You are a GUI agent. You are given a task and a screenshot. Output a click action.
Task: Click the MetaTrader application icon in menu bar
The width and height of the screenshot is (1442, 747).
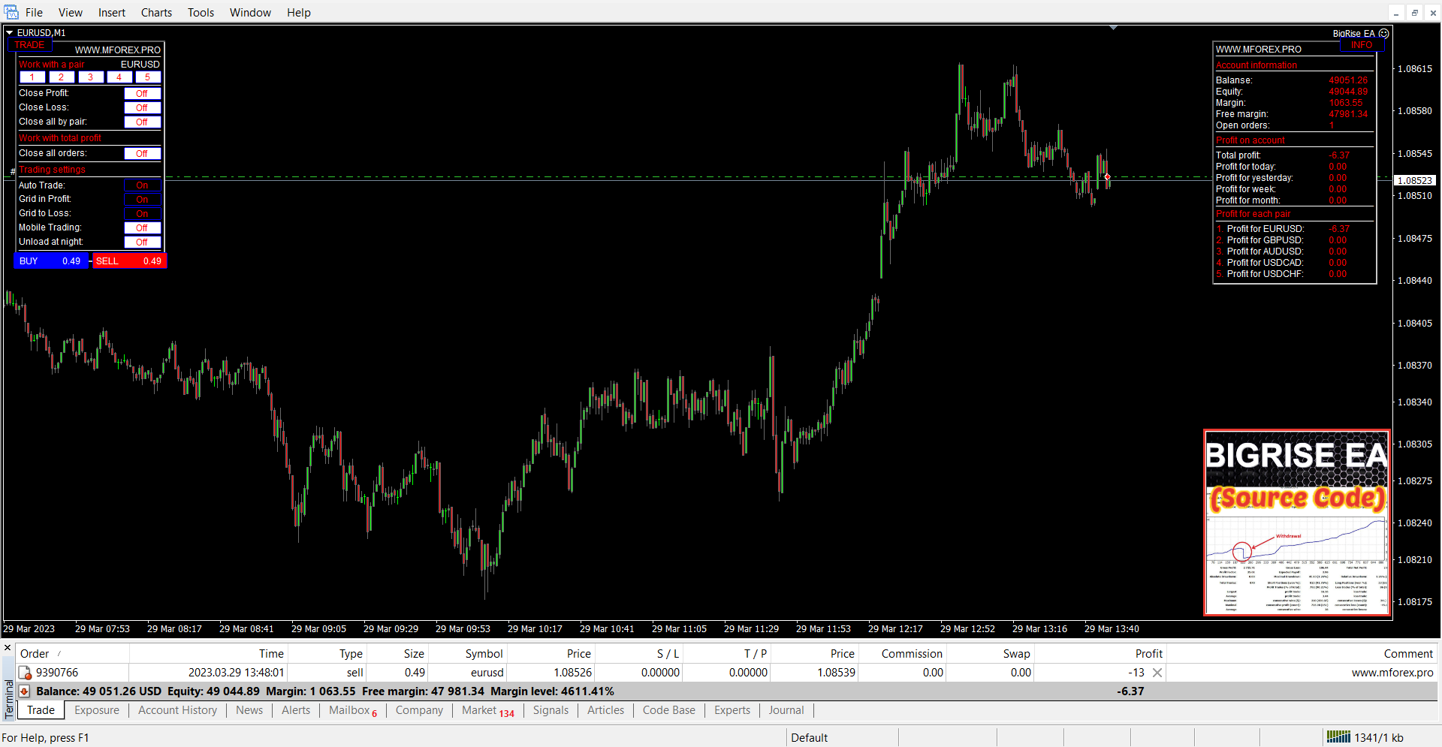click(x=11, y=12)
